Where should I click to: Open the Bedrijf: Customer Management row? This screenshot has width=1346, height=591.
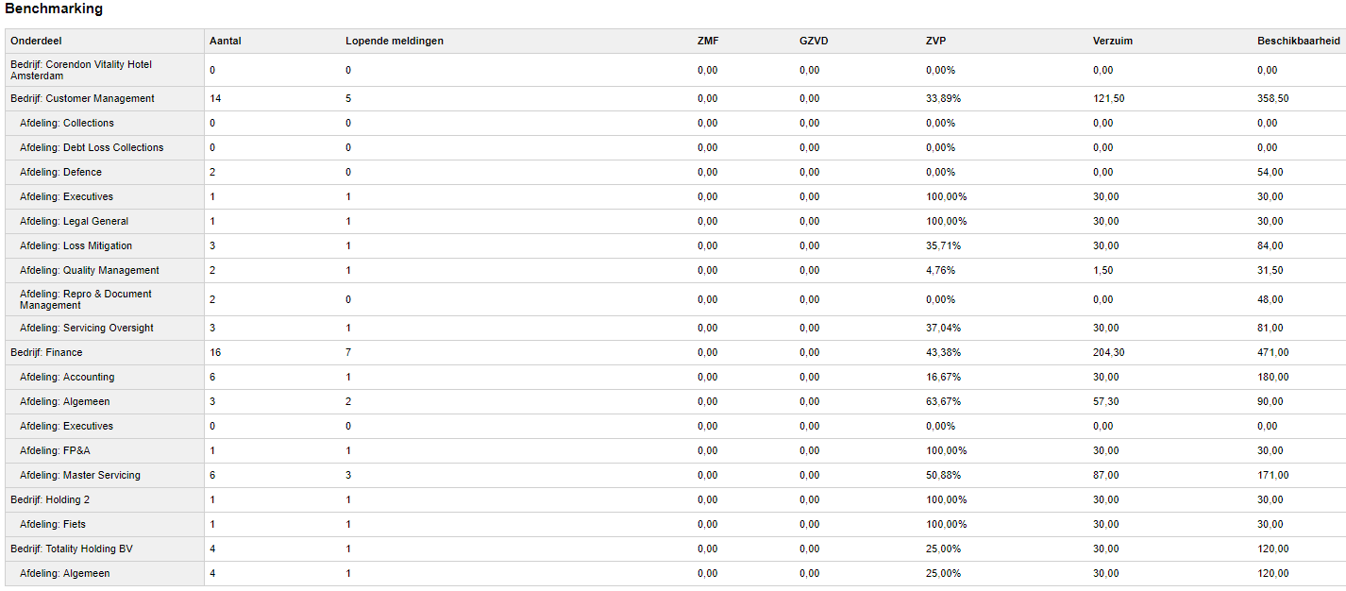82,98
